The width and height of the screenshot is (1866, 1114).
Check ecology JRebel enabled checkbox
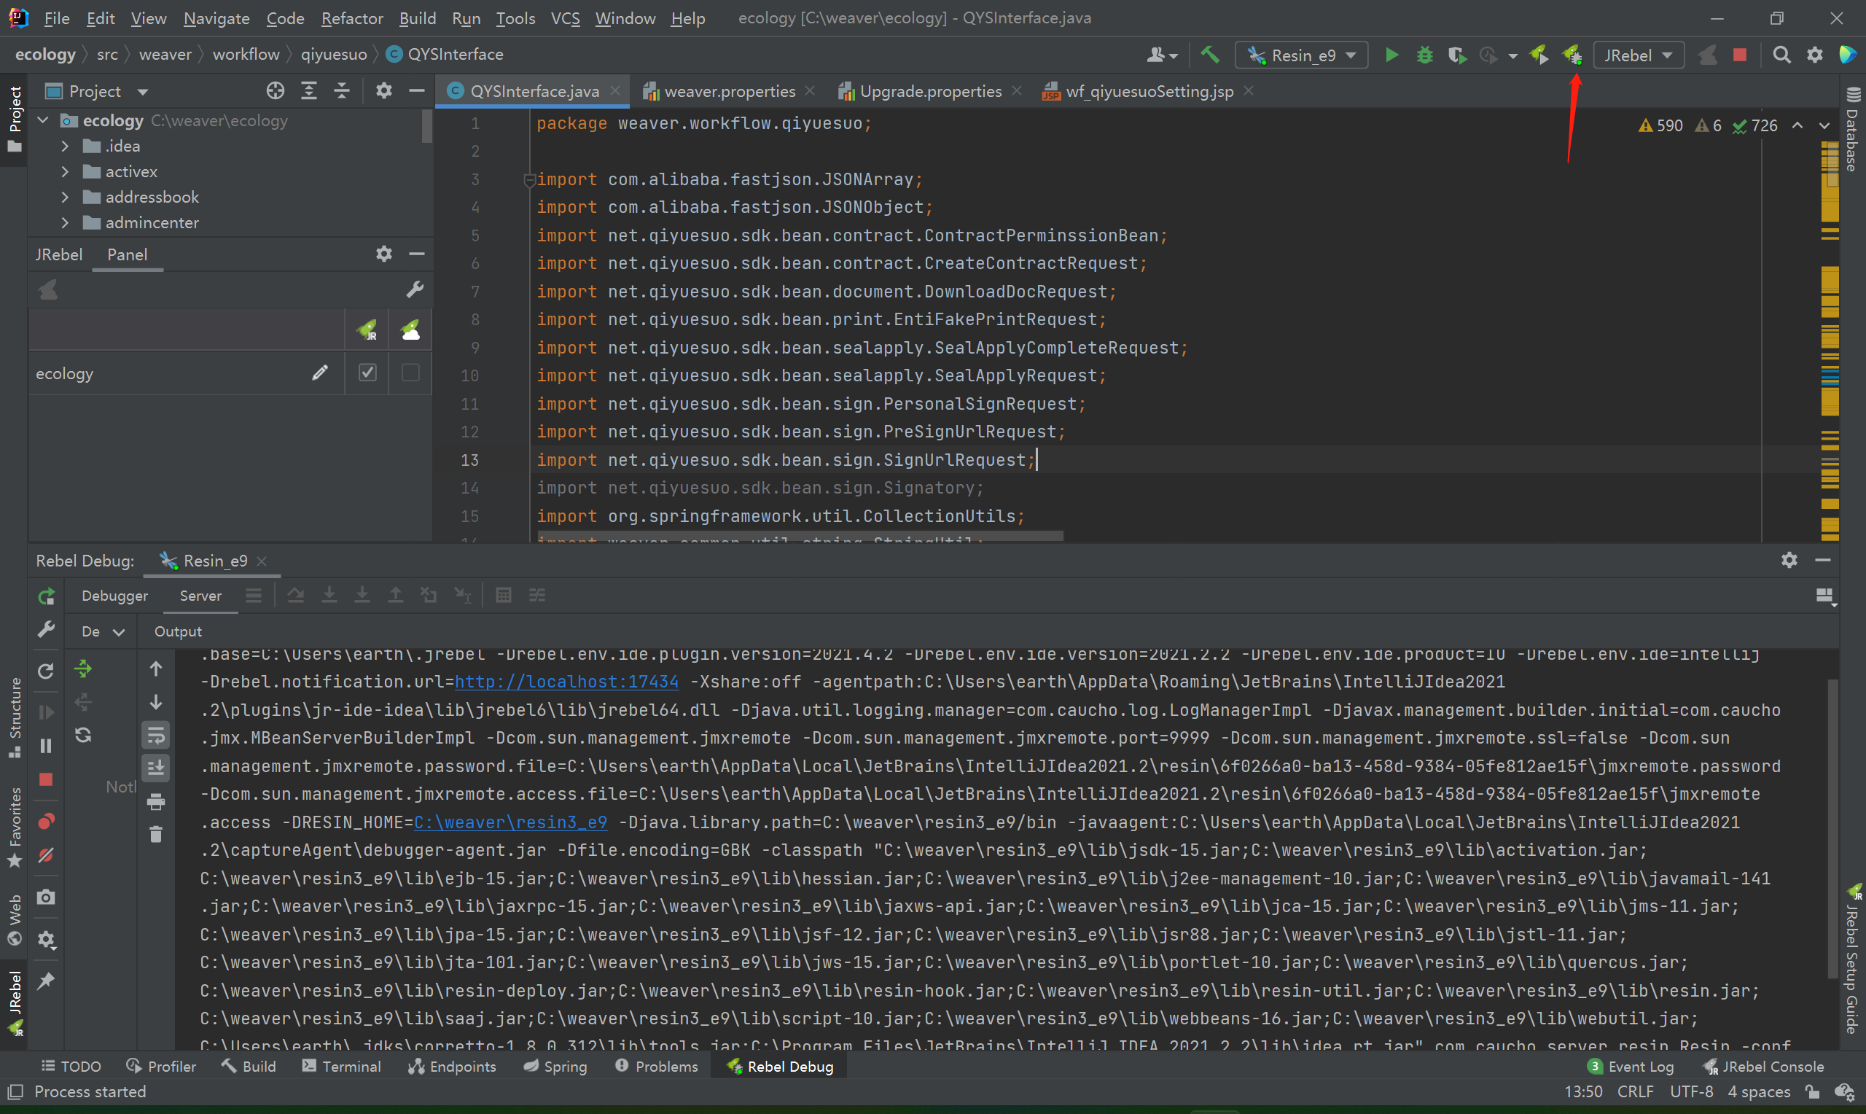point(367,373)
